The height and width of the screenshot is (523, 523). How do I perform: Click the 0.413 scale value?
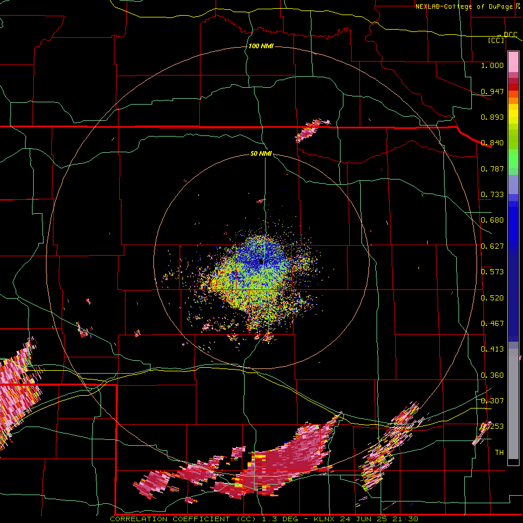click(x=492, y=349)
